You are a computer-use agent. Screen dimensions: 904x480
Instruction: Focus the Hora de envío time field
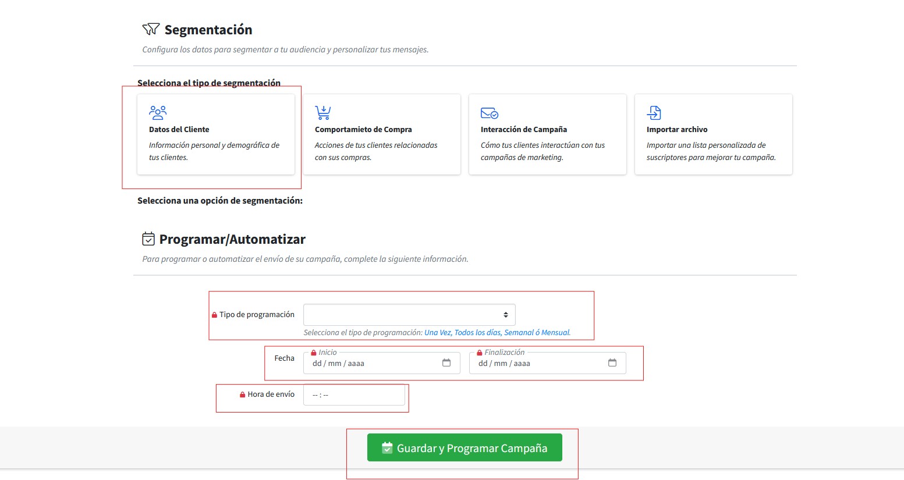coord(353,395)
